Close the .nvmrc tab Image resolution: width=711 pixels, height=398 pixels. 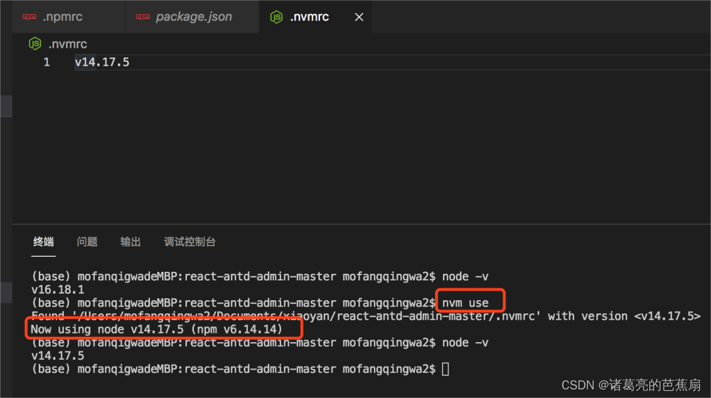click(359, 17)
